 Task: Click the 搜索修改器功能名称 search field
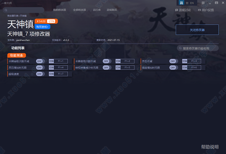198,48
